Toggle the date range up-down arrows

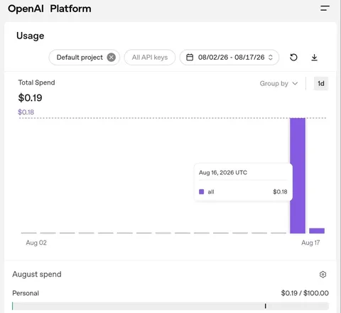click(271, 58)
